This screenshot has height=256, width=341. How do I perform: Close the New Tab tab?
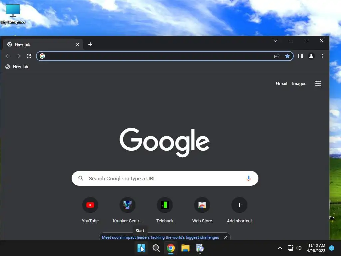click(77, 44)
